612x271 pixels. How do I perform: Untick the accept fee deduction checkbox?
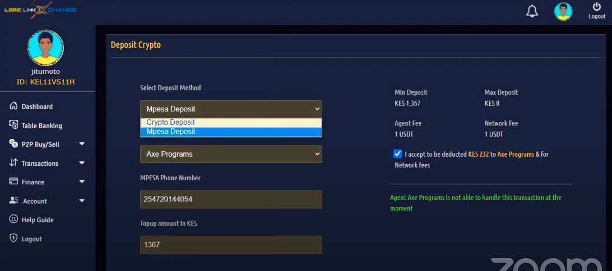pyautogui.click(x=398, y=153)
